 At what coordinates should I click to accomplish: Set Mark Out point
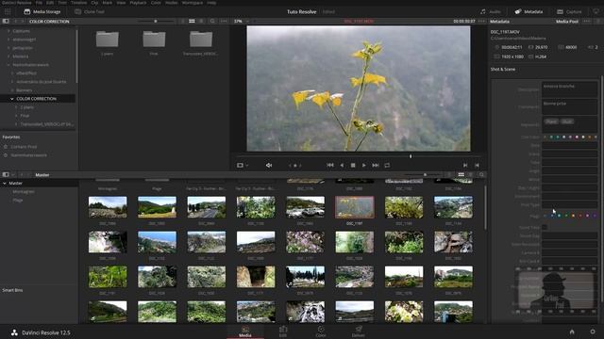(477, 166)
